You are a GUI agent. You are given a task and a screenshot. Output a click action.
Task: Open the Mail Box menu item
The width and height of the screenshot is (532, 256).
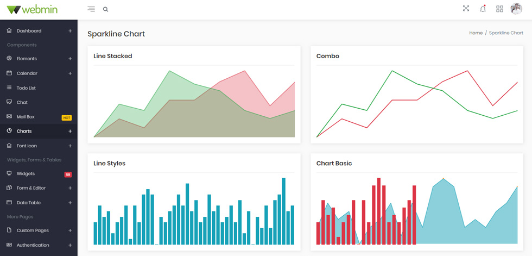39,117
